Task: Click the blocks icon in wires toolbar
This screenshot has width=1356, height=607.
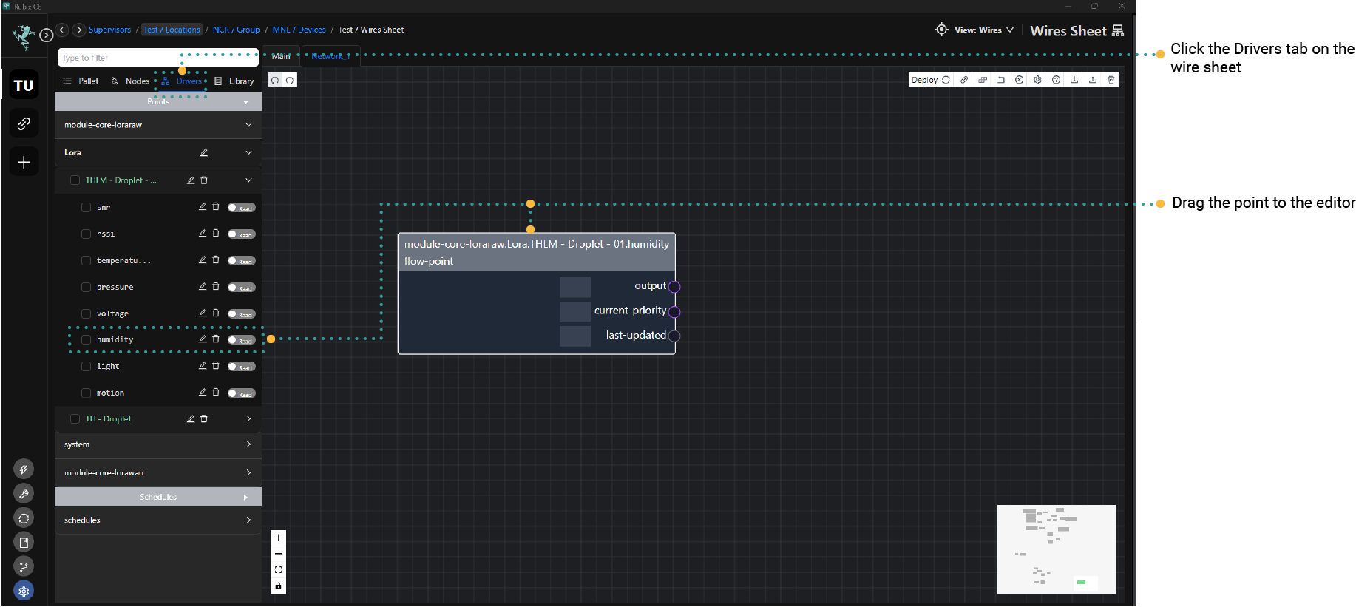Action: 983,80
